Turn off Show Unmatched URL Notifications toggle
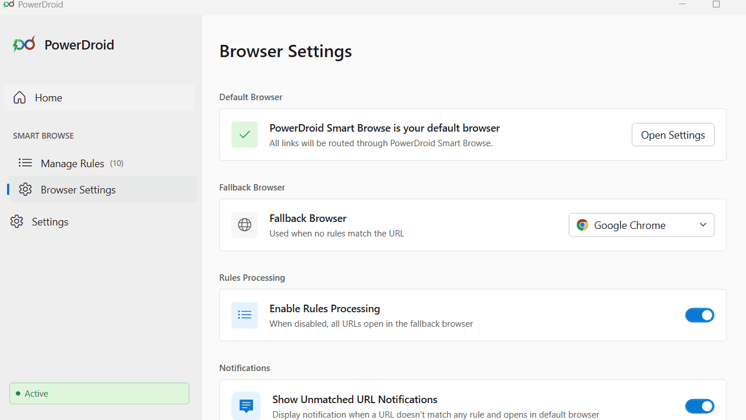746x420 pixels. (x=700, y=406)
